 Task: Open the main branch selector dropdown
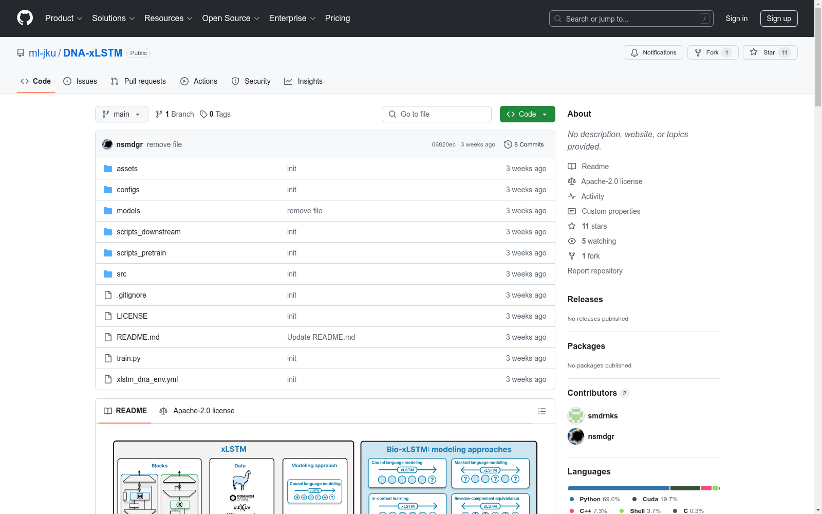tap(122, 114)
